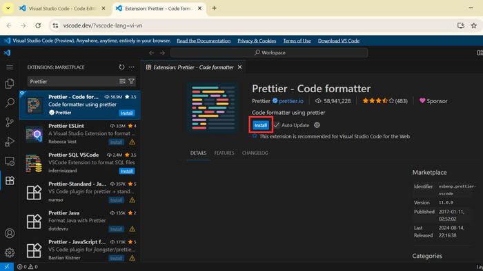Open the extensions views more actions menu
483x271 pixels.
[x=132, y=67]
